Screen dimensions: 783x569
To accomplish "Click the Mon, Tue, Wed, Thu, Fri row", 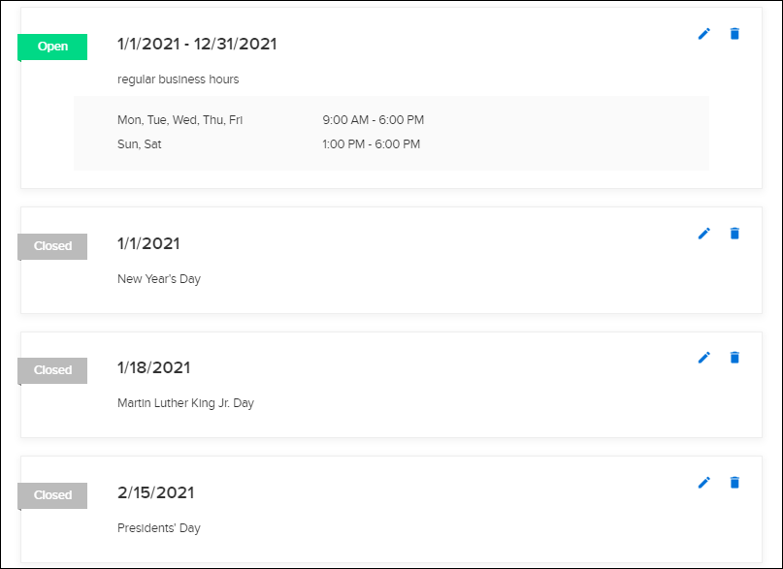I will click(x=392, y=120).
